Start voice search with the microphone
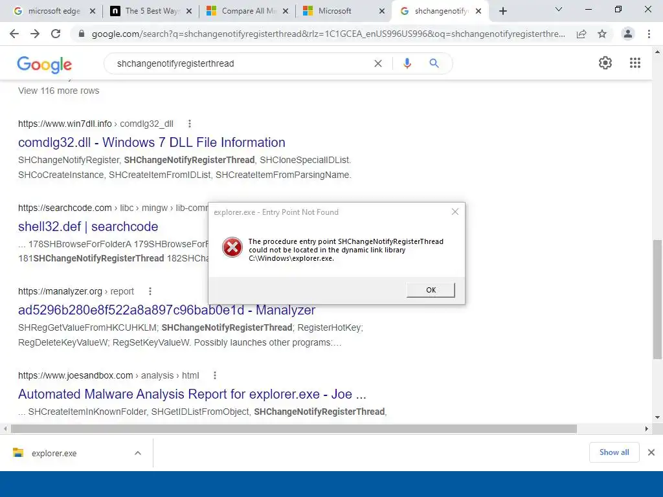This screenshot has width=663, height=497. pyautogui.click(x=407, y=63)
